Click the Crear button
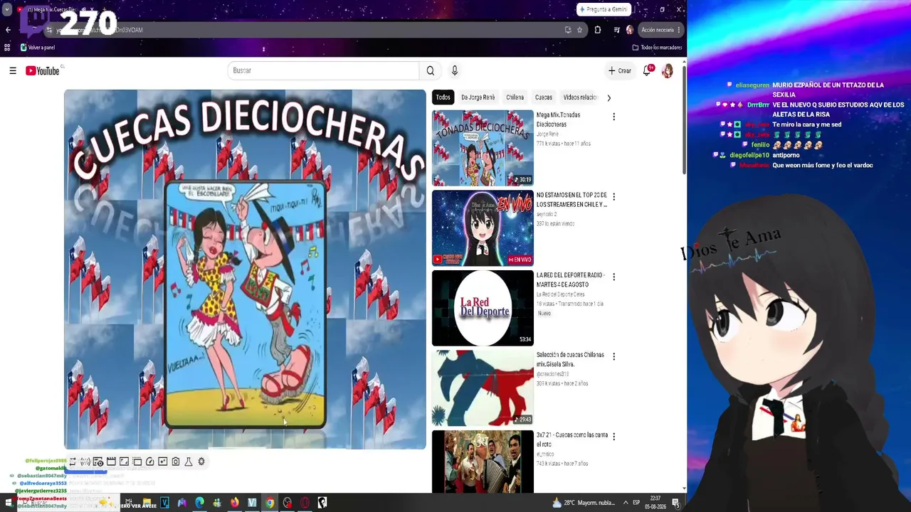Screen dimensions: 911x512 coord(620,71)
